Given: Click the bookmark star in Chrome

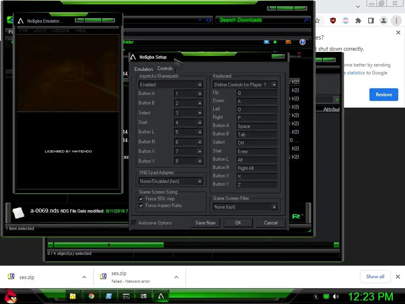Looking at the screenshot, I should click(x=318, y=21).
